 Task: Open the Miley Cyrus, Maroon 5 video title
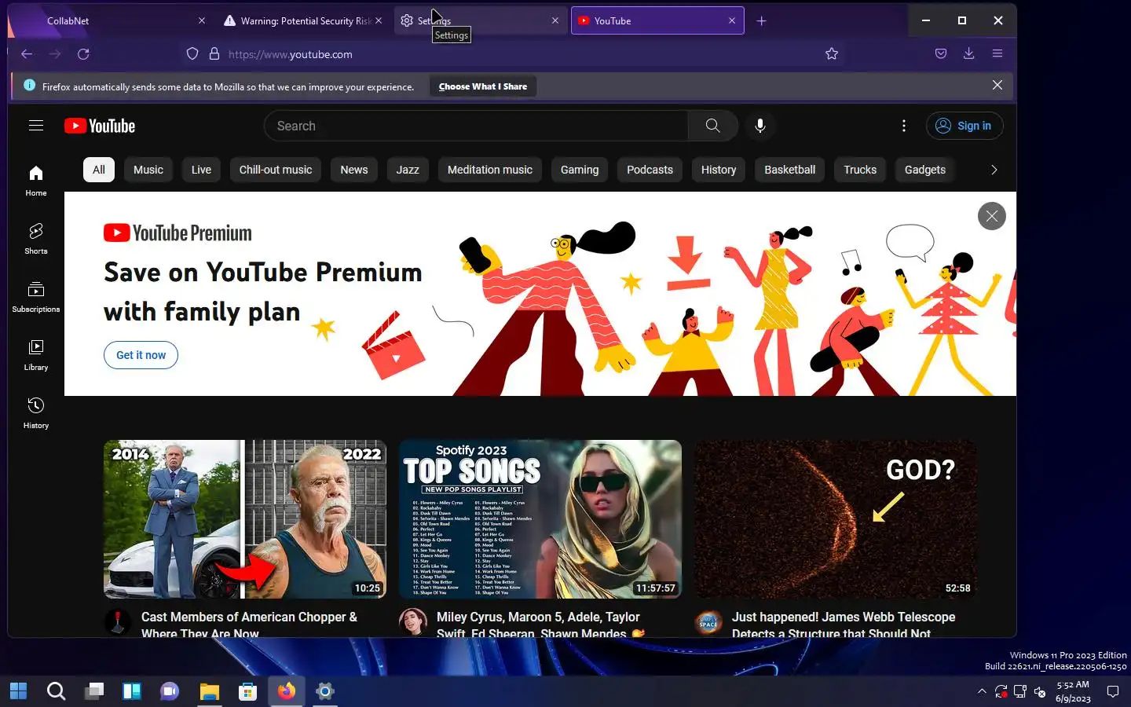(540, 625)
